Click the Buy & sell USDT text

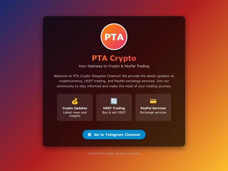click(x=114, y=112)
